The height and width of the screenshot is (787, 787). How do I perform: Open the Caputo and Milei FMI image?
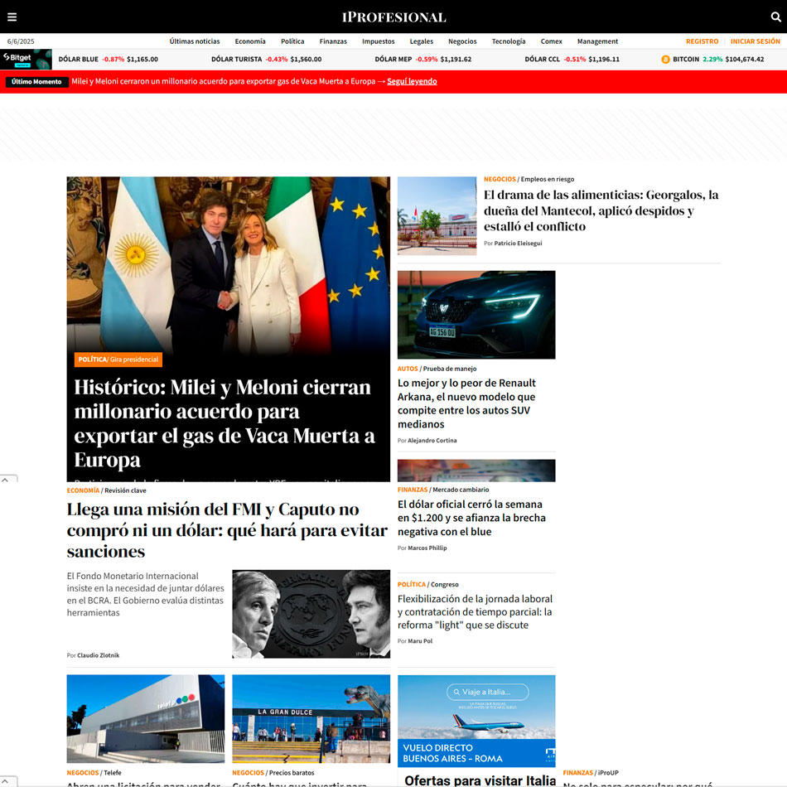(311, 614)
